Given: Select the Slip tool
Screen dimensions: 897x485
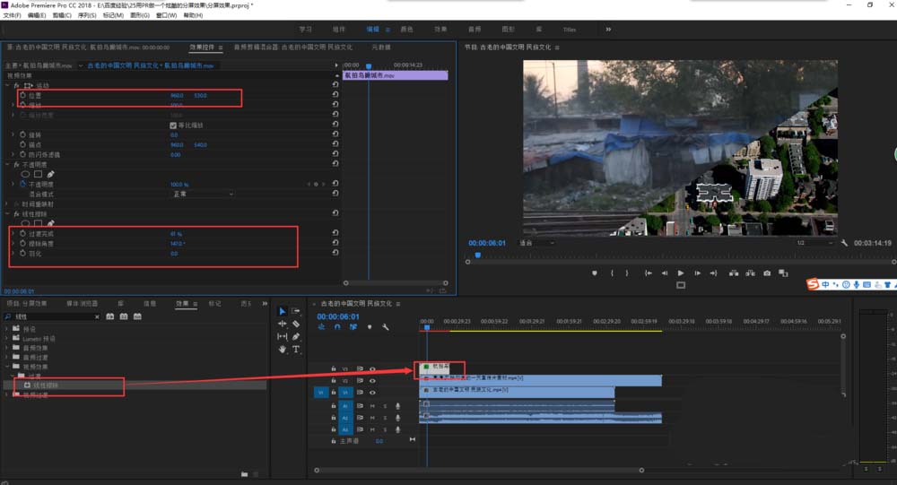Looking at the screenshot, I should (282, 336).
